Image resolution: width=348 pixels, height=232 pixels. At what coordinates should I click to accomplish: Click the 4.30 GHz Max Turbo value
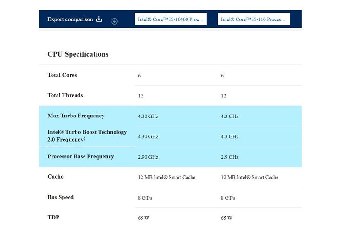(x=148, y=116)
